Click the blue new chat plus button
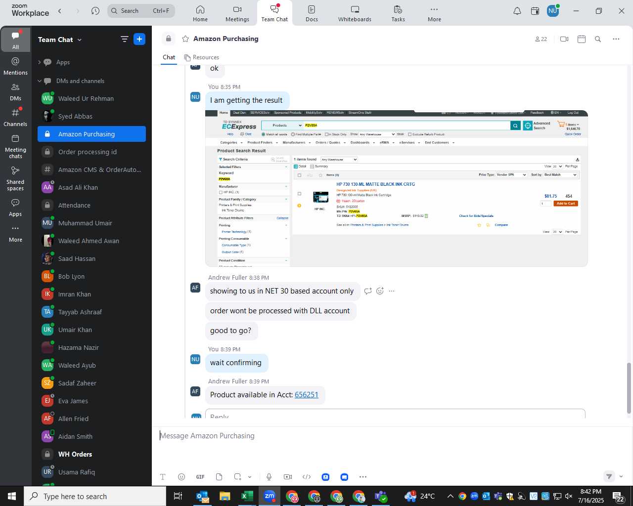Viewport: 633px width, 506px height. click(139, 40)
